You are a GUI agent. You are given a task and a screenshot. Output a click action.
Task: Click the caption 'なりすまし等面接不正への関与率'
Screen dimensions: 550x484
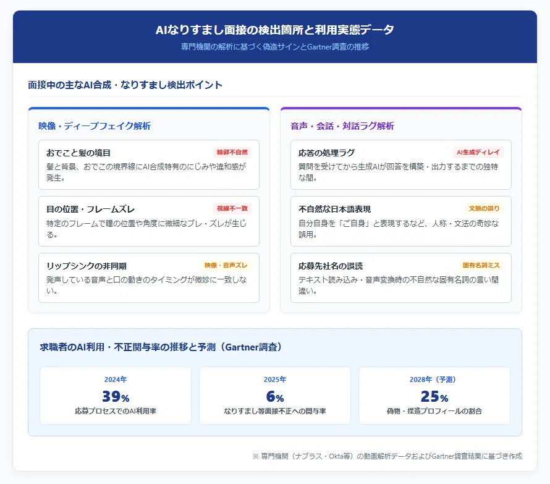pos(275,411)
